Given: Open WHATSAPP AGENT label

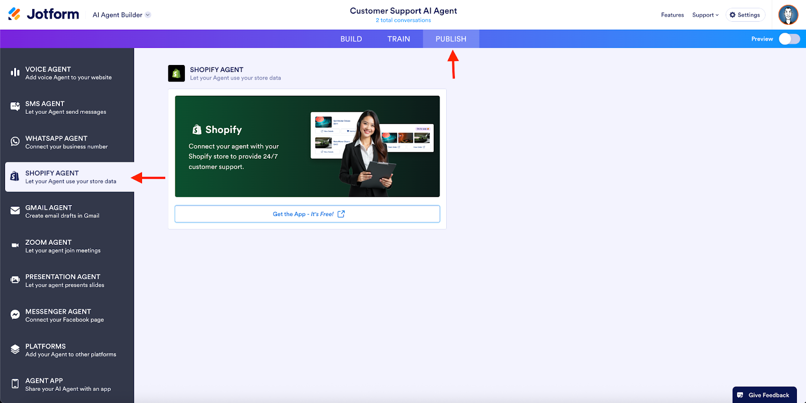Looking at the screenshot, I should point(56,139).
